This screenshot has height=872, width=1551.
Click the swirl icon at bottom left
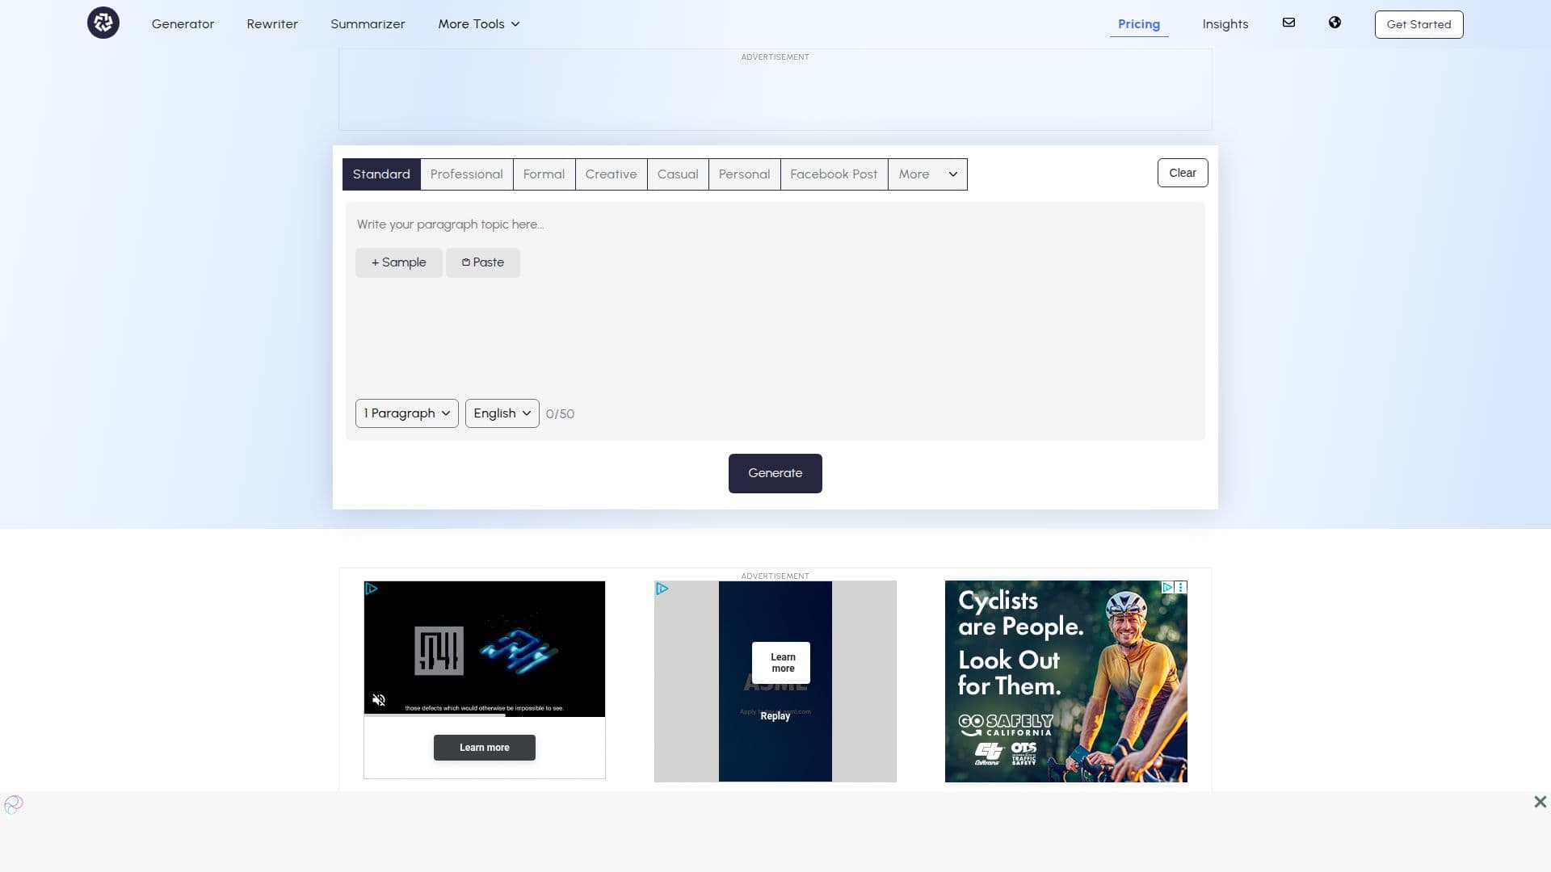14,804
